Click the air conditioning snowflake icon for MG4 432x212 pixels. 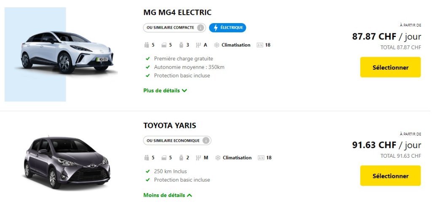coord(217,45)
